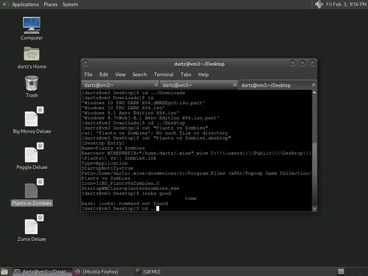Screen dimensions: 368x276
Task: Click the Mozilla Firefox taskbar button
Action: point(97,272)
